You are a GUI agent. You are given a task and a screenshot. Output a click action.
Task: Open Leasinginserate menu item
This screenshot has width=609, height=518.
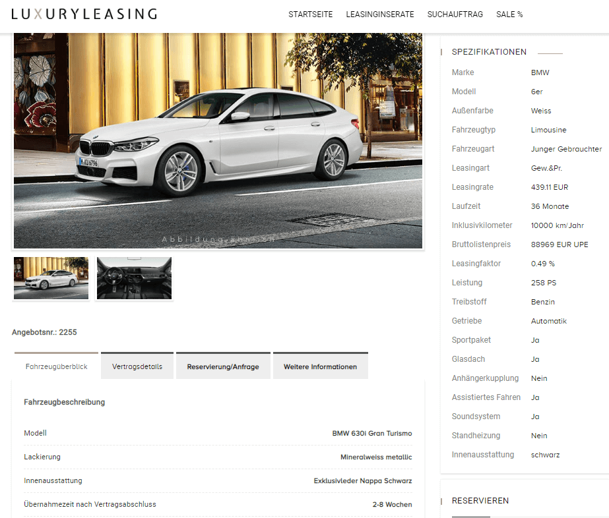tap(380, 14)
